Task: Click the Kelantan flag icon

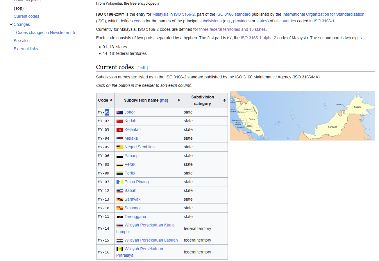Action: click(x=120, y=130)
